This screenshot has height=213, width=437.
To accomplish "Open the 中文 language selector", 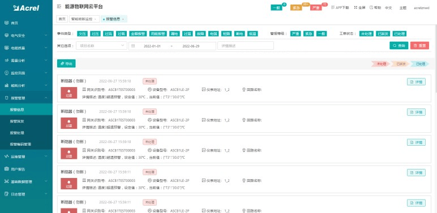I will 388,8.
